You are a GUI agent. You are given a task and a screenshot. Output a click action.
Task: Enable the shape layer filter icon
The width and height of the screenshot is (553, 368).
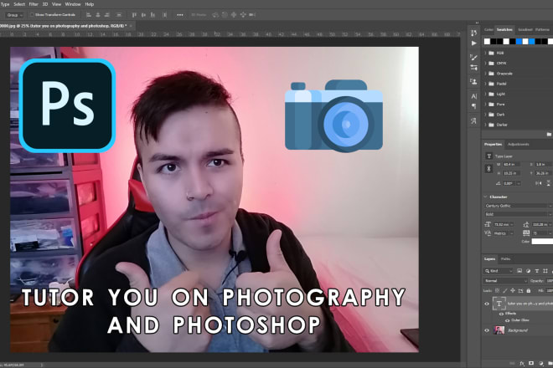coord(545,271)
